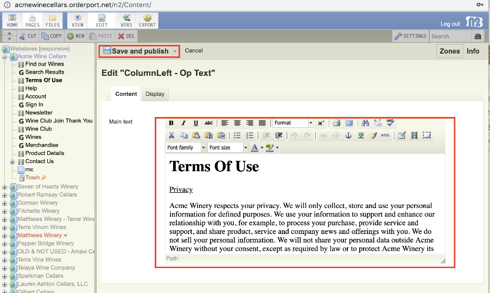Click Save and publish
This screenshot has width=490, height=293.
pyautogui.click(x=136, y=51)
